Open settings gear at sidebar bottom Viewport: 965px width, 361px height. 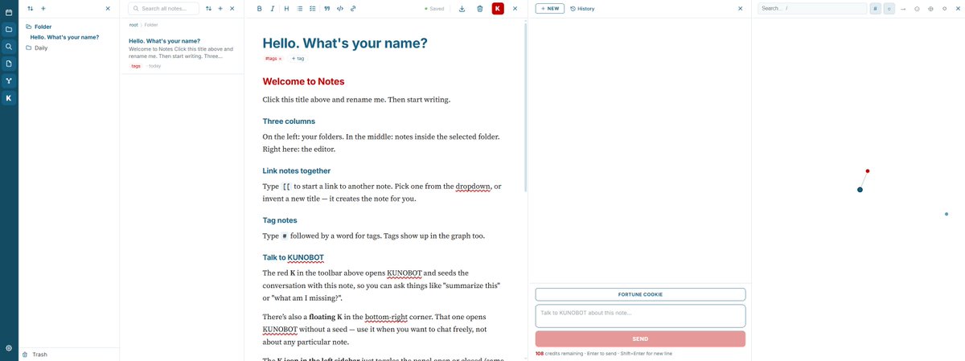(9, 348)
